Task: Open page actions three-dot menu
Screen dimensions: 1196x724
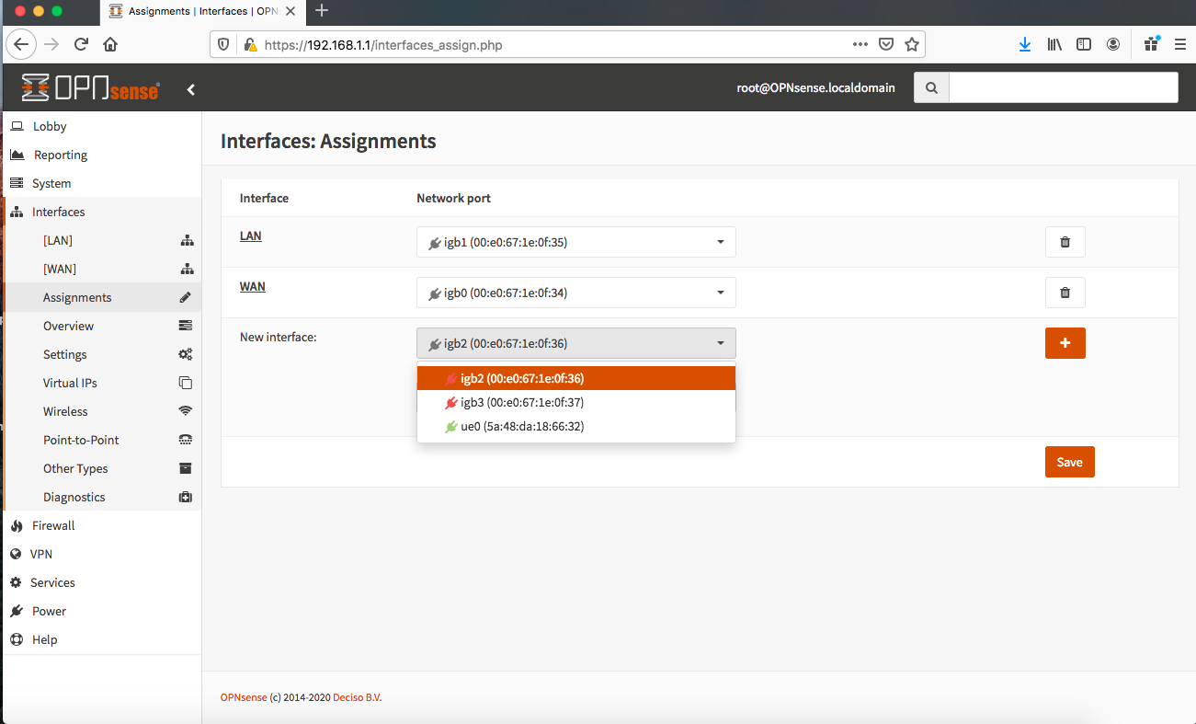Action: point(860,44)
